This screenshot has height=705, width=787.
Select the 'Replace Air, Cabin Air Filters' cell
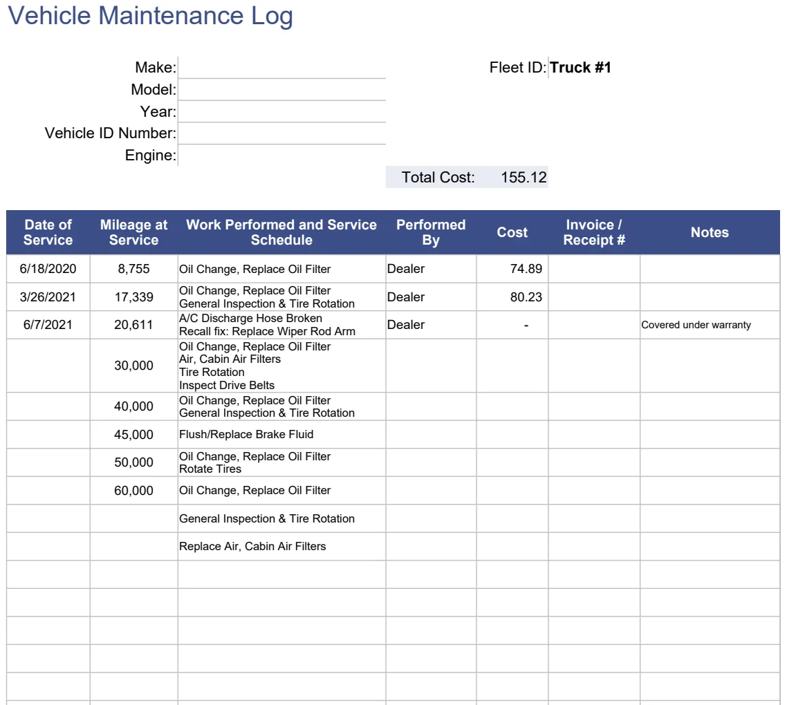click(x=281, y=547)
